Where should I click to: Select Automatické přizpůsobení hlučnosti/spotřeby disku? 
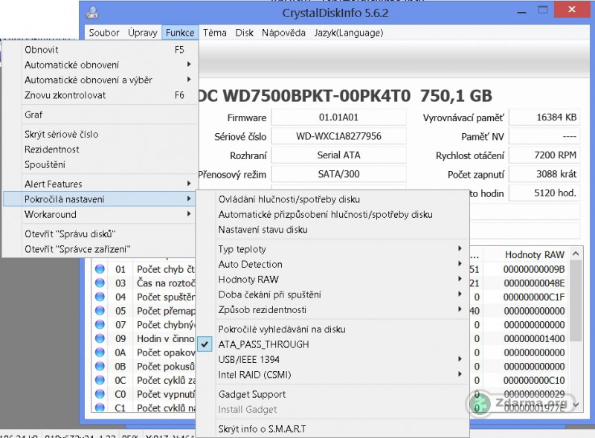[332, 214]
